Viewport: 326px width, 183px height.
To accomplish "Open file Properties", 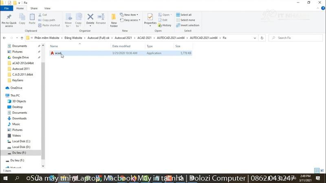I will pyautogui.click(x=150, y=20).
